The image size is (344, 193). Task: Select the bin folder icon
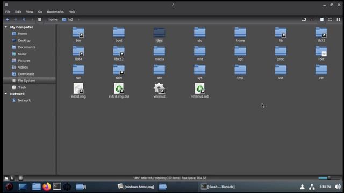point(78,32)
